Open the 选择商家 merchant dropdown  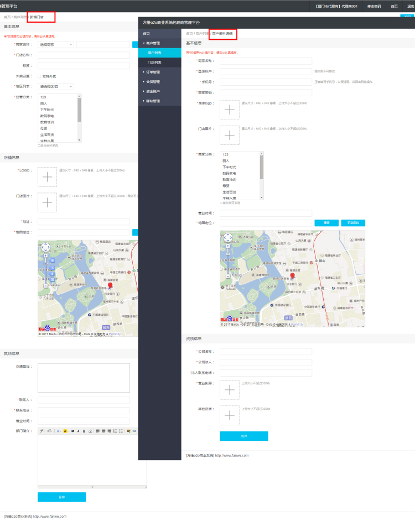pos(56,44)
